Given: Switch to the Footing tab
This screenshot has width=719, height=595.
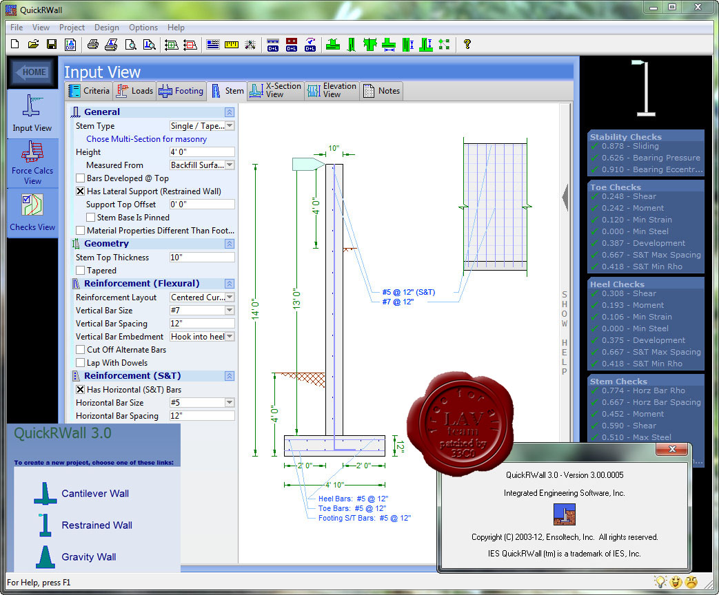Looking at the screenshot, I should tap(181, 91).
